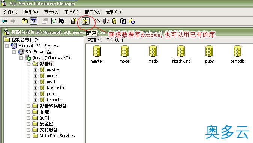Image resolution: width=253 pixels, height=143 pixels.
Task: Click the Back arrow toolbar icon
Action: coord(4,21)
